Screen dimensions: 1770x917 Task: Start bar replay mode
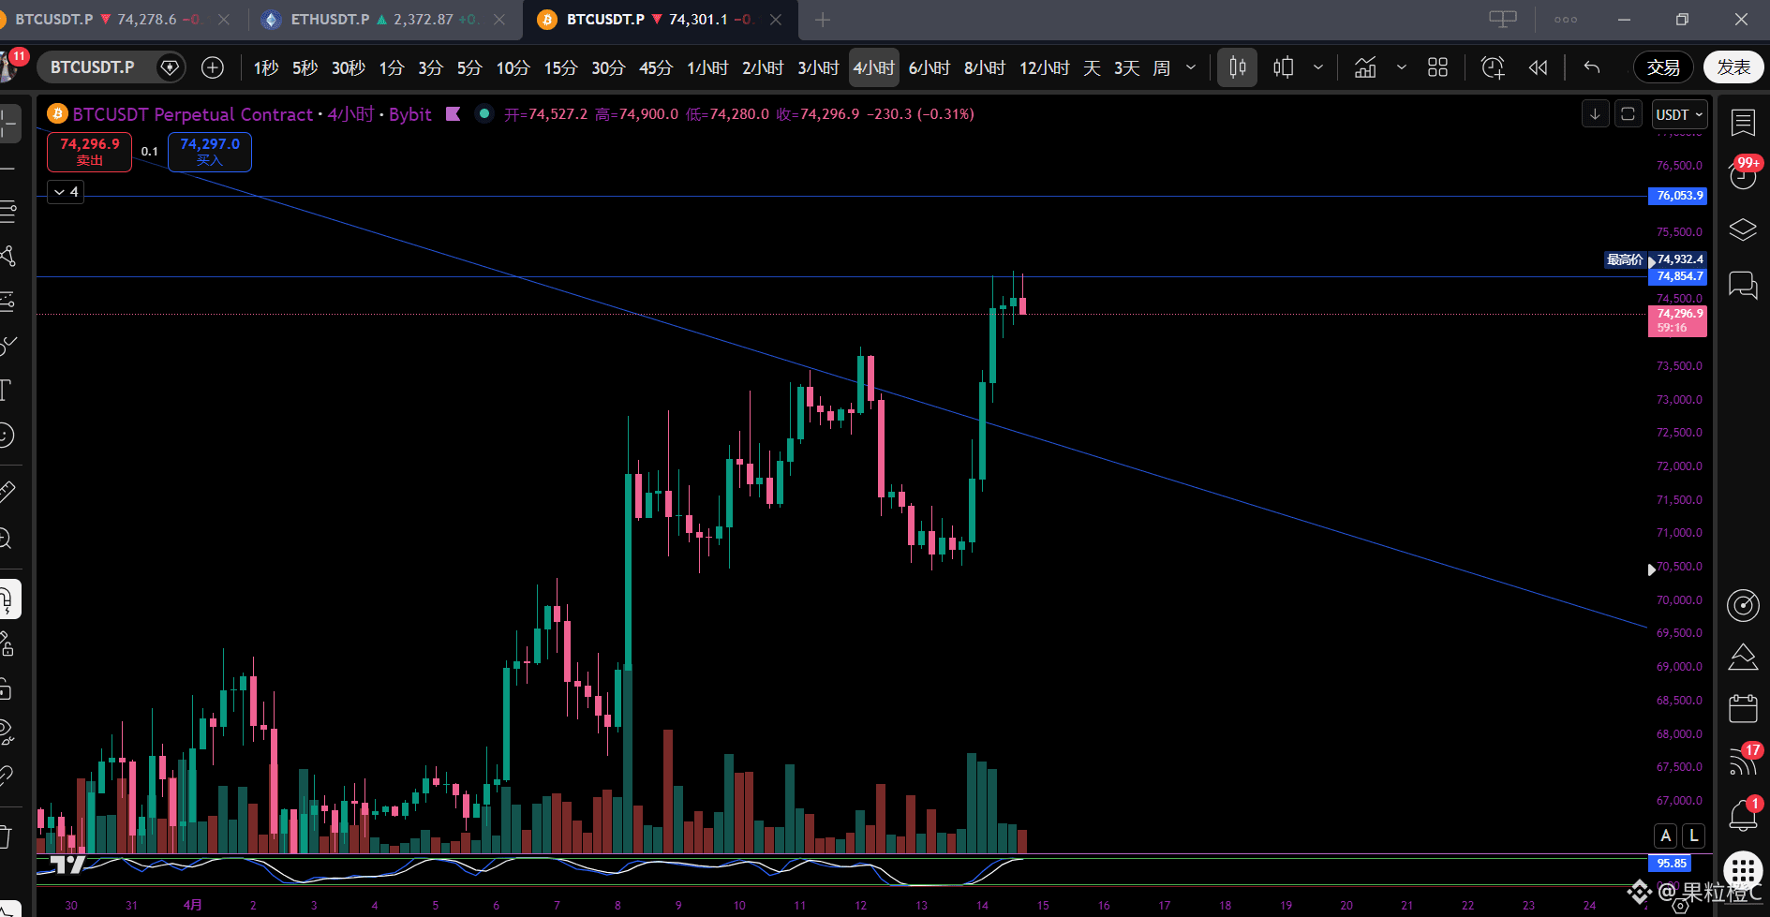point(1538,67)
